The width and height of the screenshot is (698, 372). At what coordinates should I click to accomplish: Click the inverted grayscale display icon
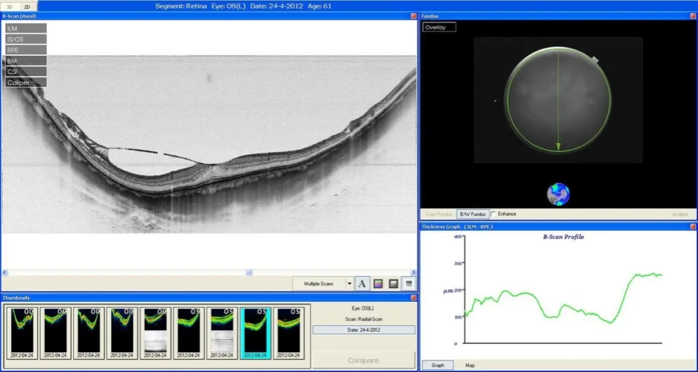tap(409, 283)
